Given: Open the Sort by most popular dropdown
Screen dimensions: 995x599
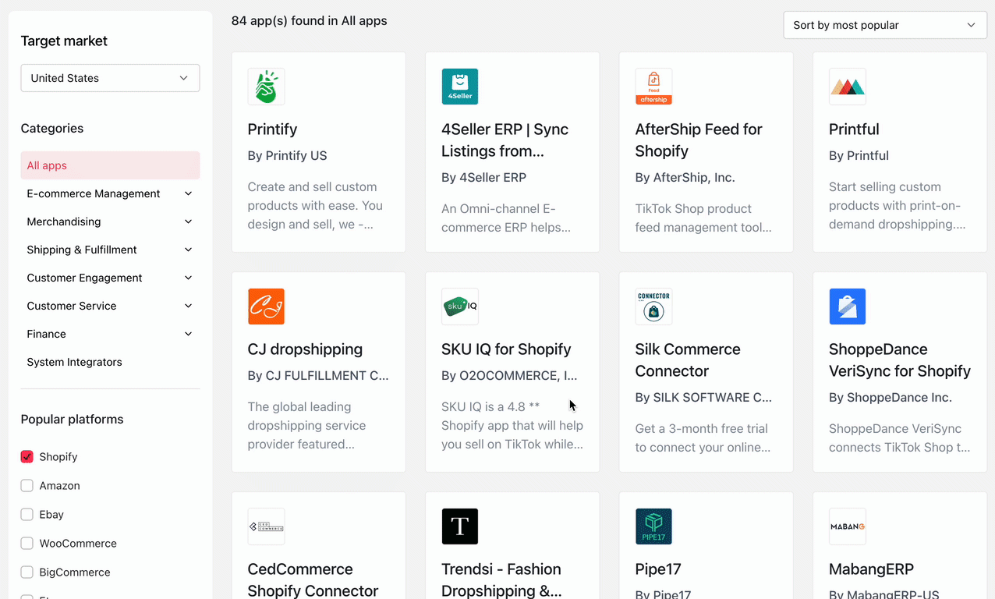Looking at the screenshot, I should coord(884,25).
